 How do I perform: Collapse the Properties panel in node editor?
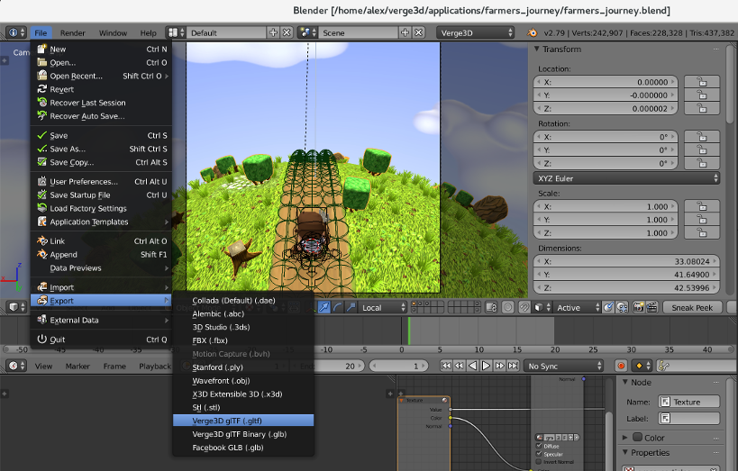(625, 452)
